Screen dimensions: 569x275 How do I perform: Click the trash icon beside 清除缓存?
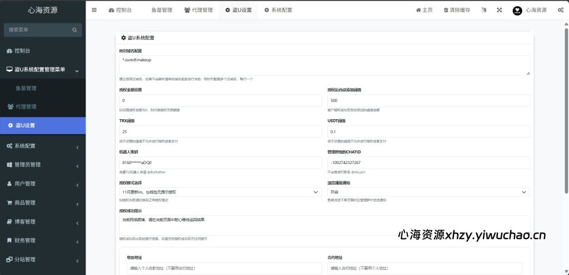click(x=446, y=10)
